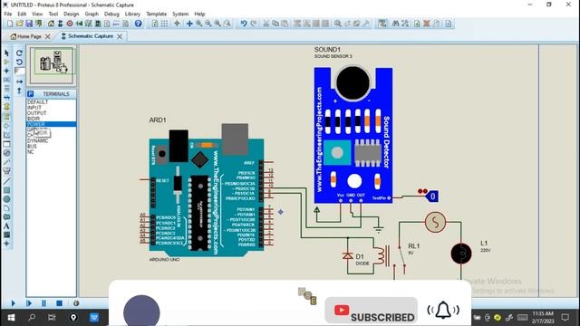Select OUTPUT in the terminals list
Viewport: 580px width, 326px height.
(36, 113)
